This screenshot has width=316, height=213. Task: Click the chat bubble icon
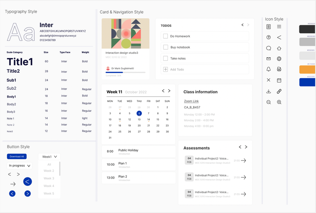[269, 48]
